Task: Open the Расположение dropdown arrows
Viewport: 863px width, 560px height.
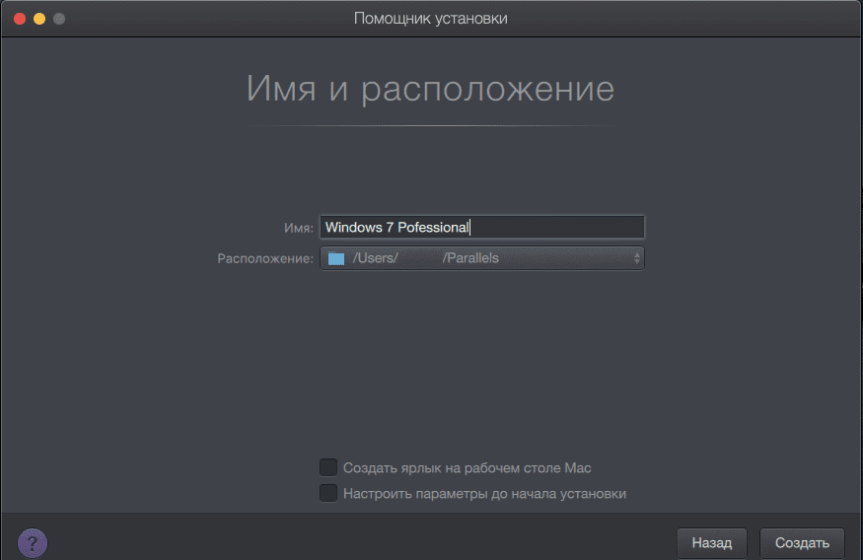Action: (637, 258)
